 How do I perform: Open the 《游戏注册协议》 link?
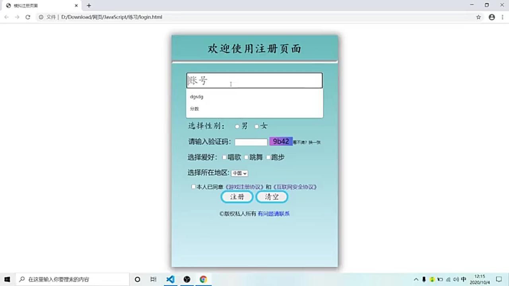click(x=245, y=187)
